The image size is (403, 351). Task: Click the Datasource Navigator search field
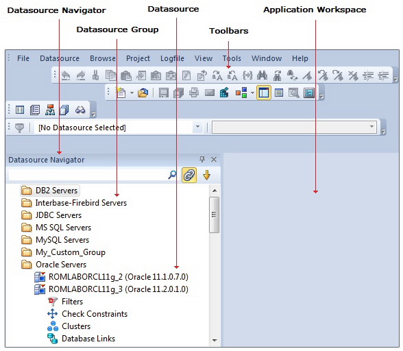(x=88, y=175)
